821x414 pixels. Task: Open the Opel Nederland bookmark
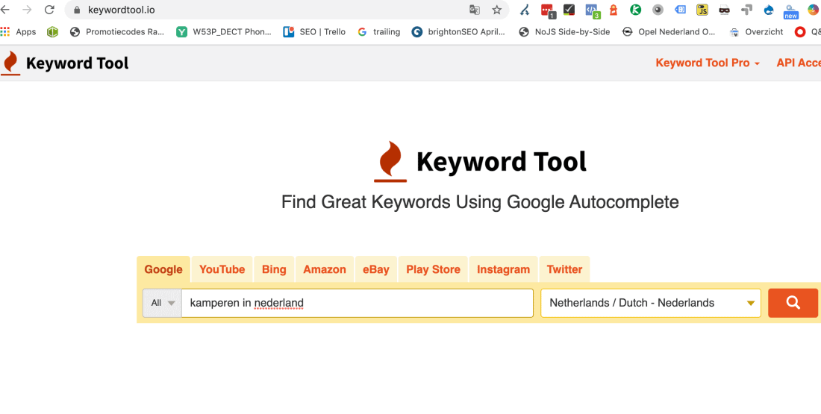coord(669,32)
